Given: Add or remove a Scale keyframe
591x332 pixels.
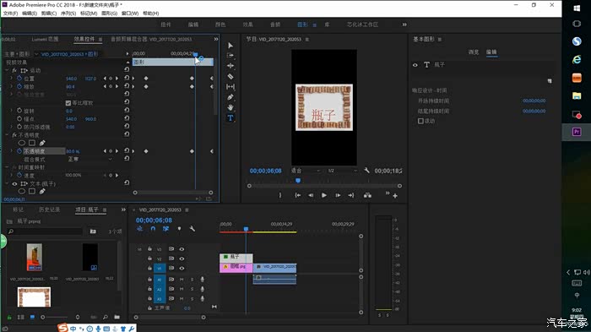Looking at the screenshot, I should pyautogui.click(x=111, y=86).
